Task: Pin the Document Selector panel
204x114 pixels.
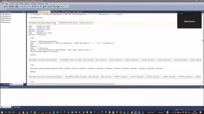Action: pyautogui.click(x=23, y=12)
